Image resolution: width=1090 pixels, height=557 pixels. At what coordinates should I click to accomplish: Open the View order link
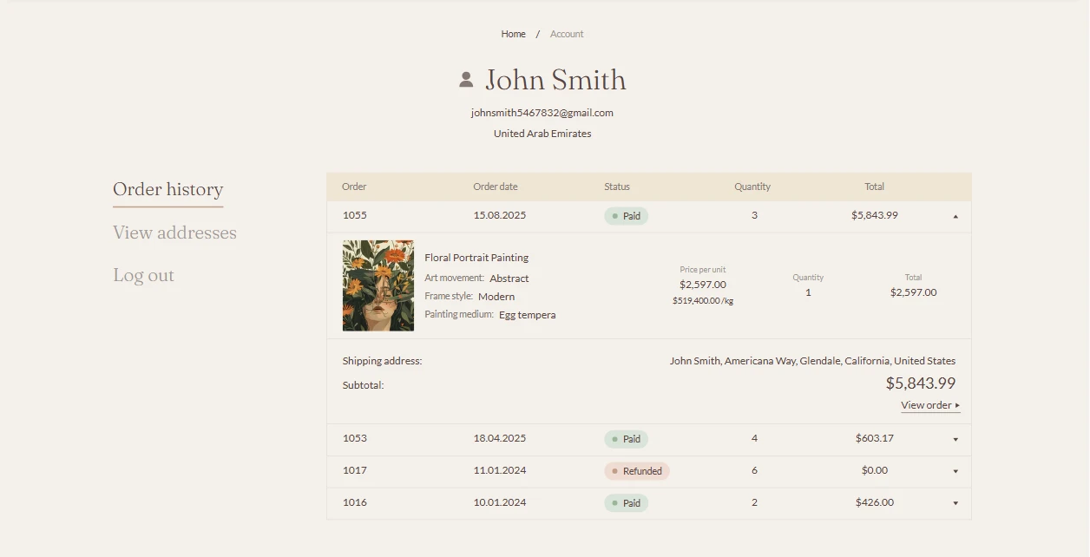point(930,405)
